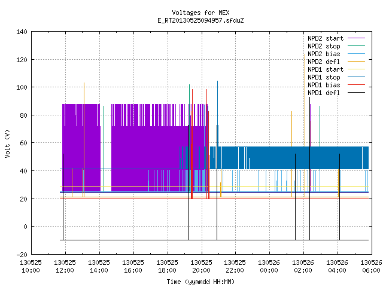
Task: Click the red NPD1 bias legend line
Action: point(356,85)
